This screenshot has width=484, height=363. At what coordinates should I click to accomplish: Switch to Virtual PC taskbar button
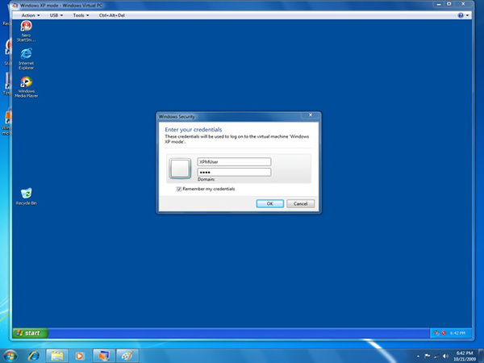tap(104, 356)
